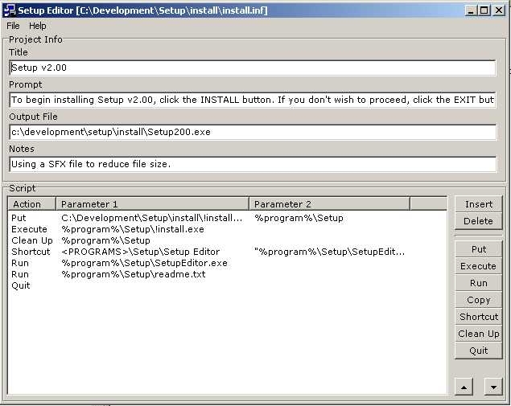Click the Run action button
This screenshot has height=406, width=511.
pos(479,283)
